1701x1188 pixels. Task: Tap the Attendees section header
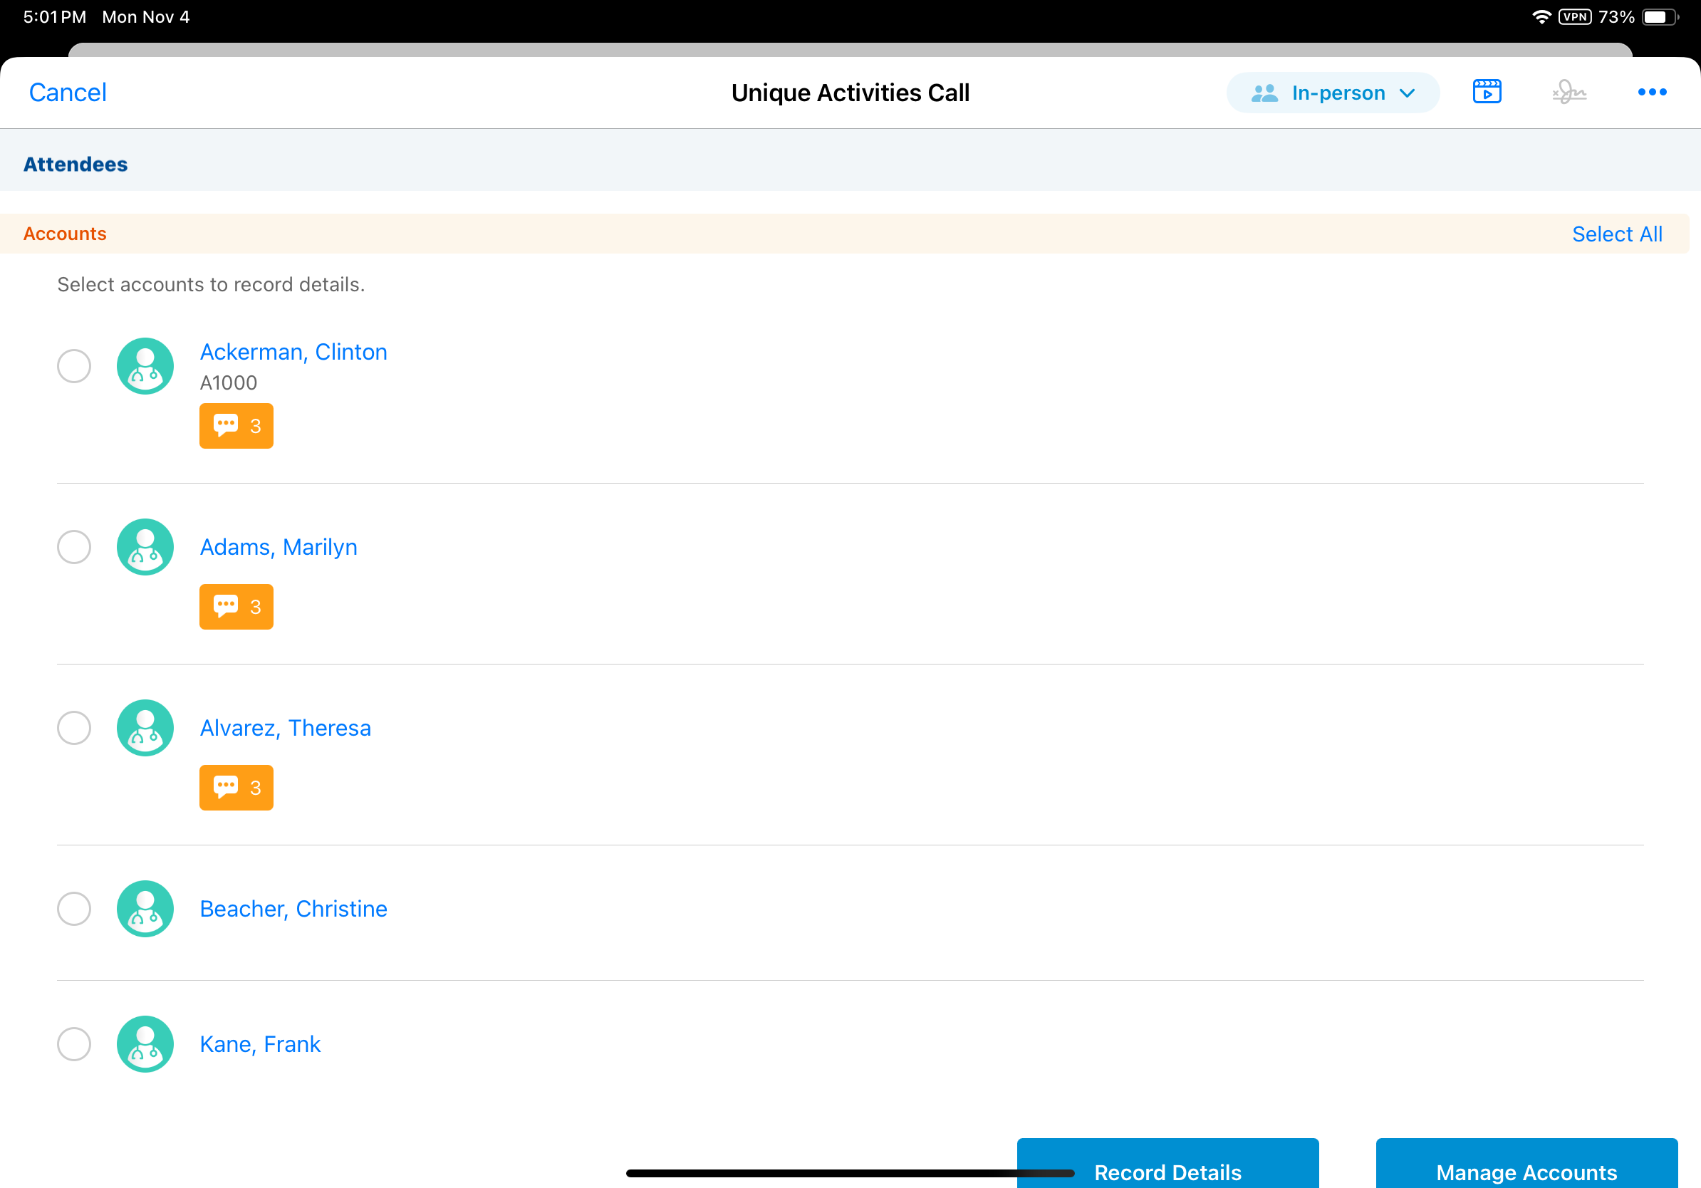pos(76,164)
